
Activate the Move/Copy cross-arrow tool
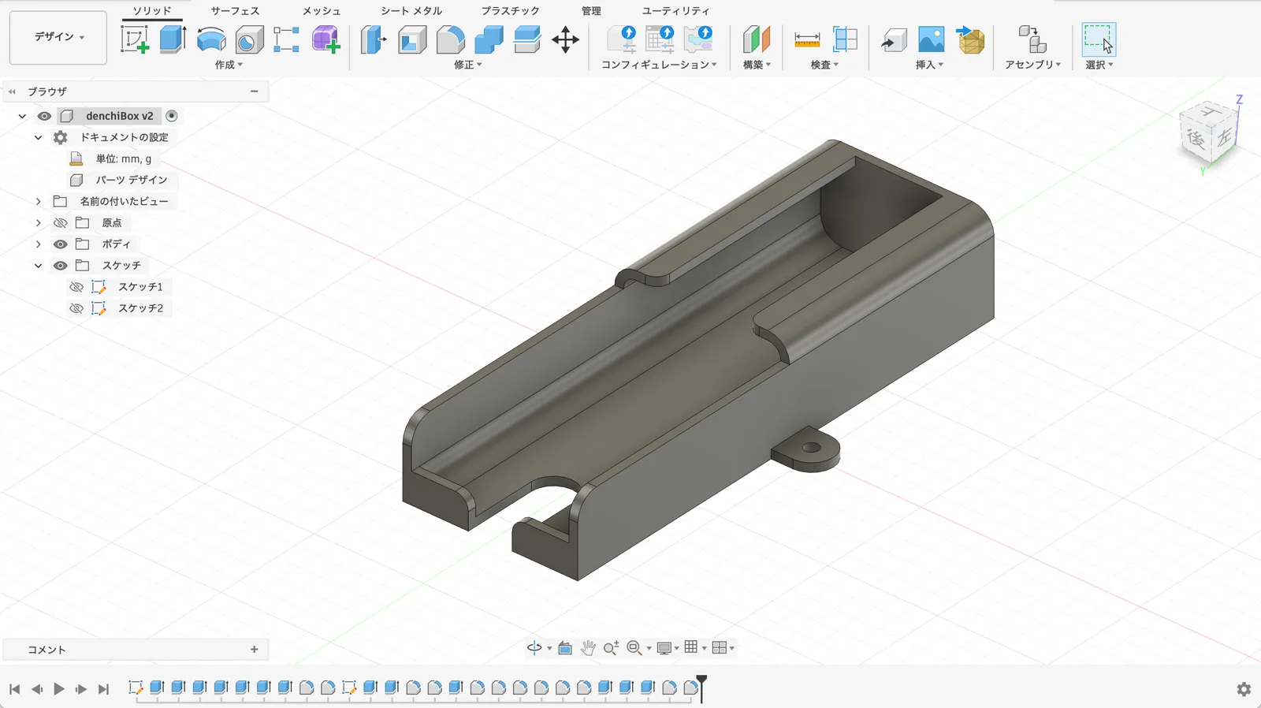click(565, 39)
